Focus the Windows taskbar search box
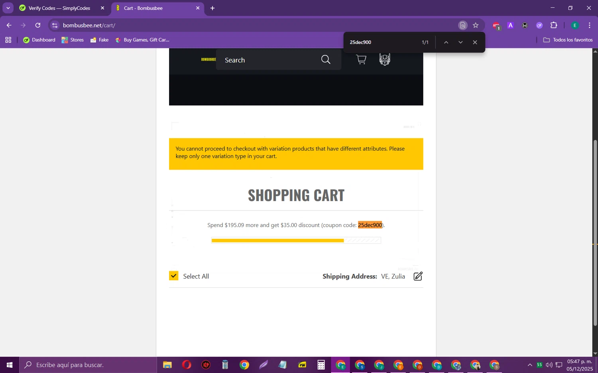Image resolution: width=598 pixels, height=373 pixels. [x=88, y=365]
